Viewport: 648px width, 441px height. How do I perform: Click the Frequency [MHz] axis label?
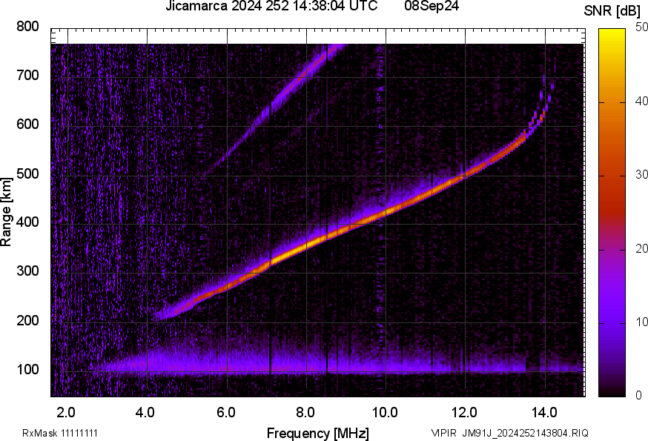coord(317,433)
